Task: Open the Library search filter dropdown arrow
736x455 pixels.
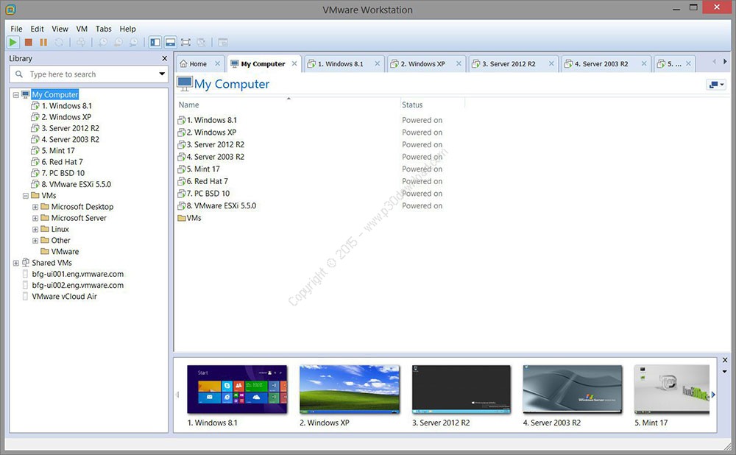Action: tap(162, 74)
